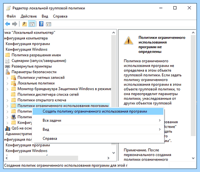Open the Действие menu
200x172 pixels.
click(x=29, y=16)
